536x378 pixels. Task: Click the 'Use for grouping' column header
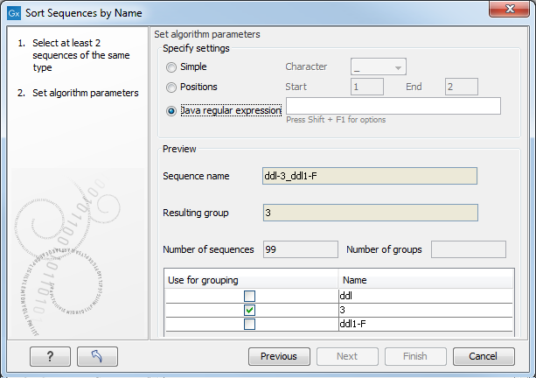click(x=252, y=280)
